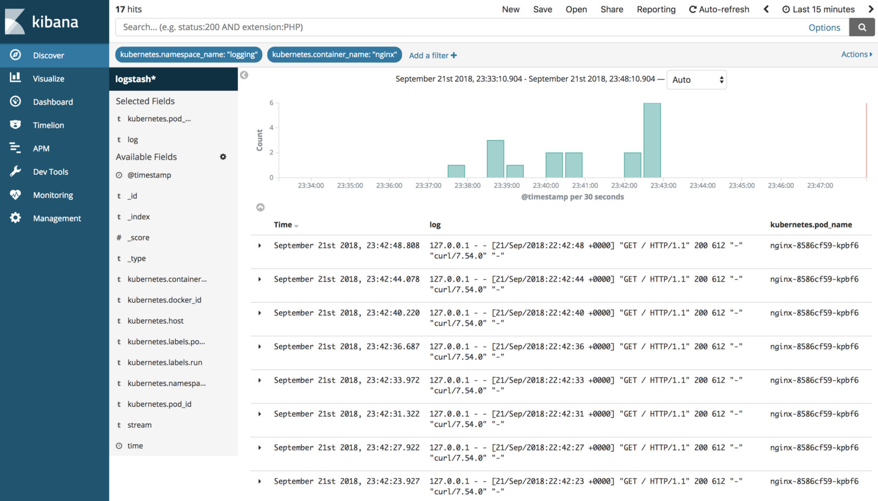Open the Discover compass icon
This screenshot has width=878, height=501.
[x=15, y=55]
